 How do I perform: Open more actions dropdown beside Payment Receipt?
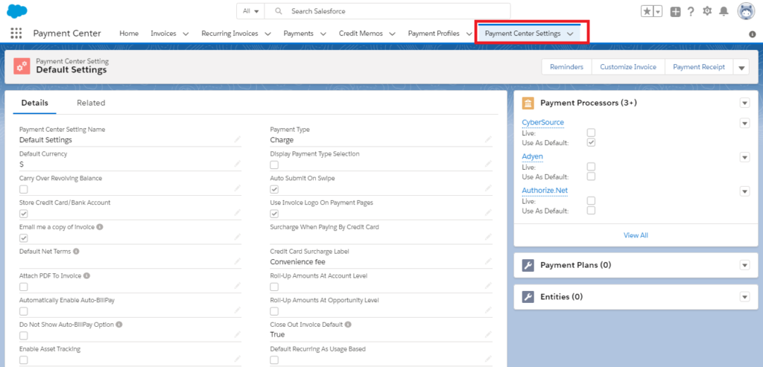(x=741, y=67)
